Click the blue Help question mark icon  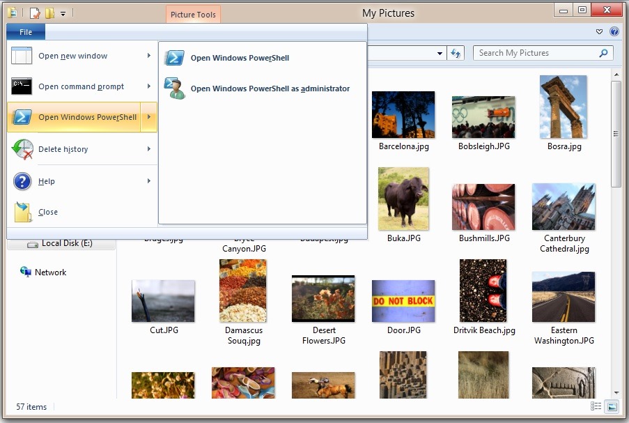(22, 181)
